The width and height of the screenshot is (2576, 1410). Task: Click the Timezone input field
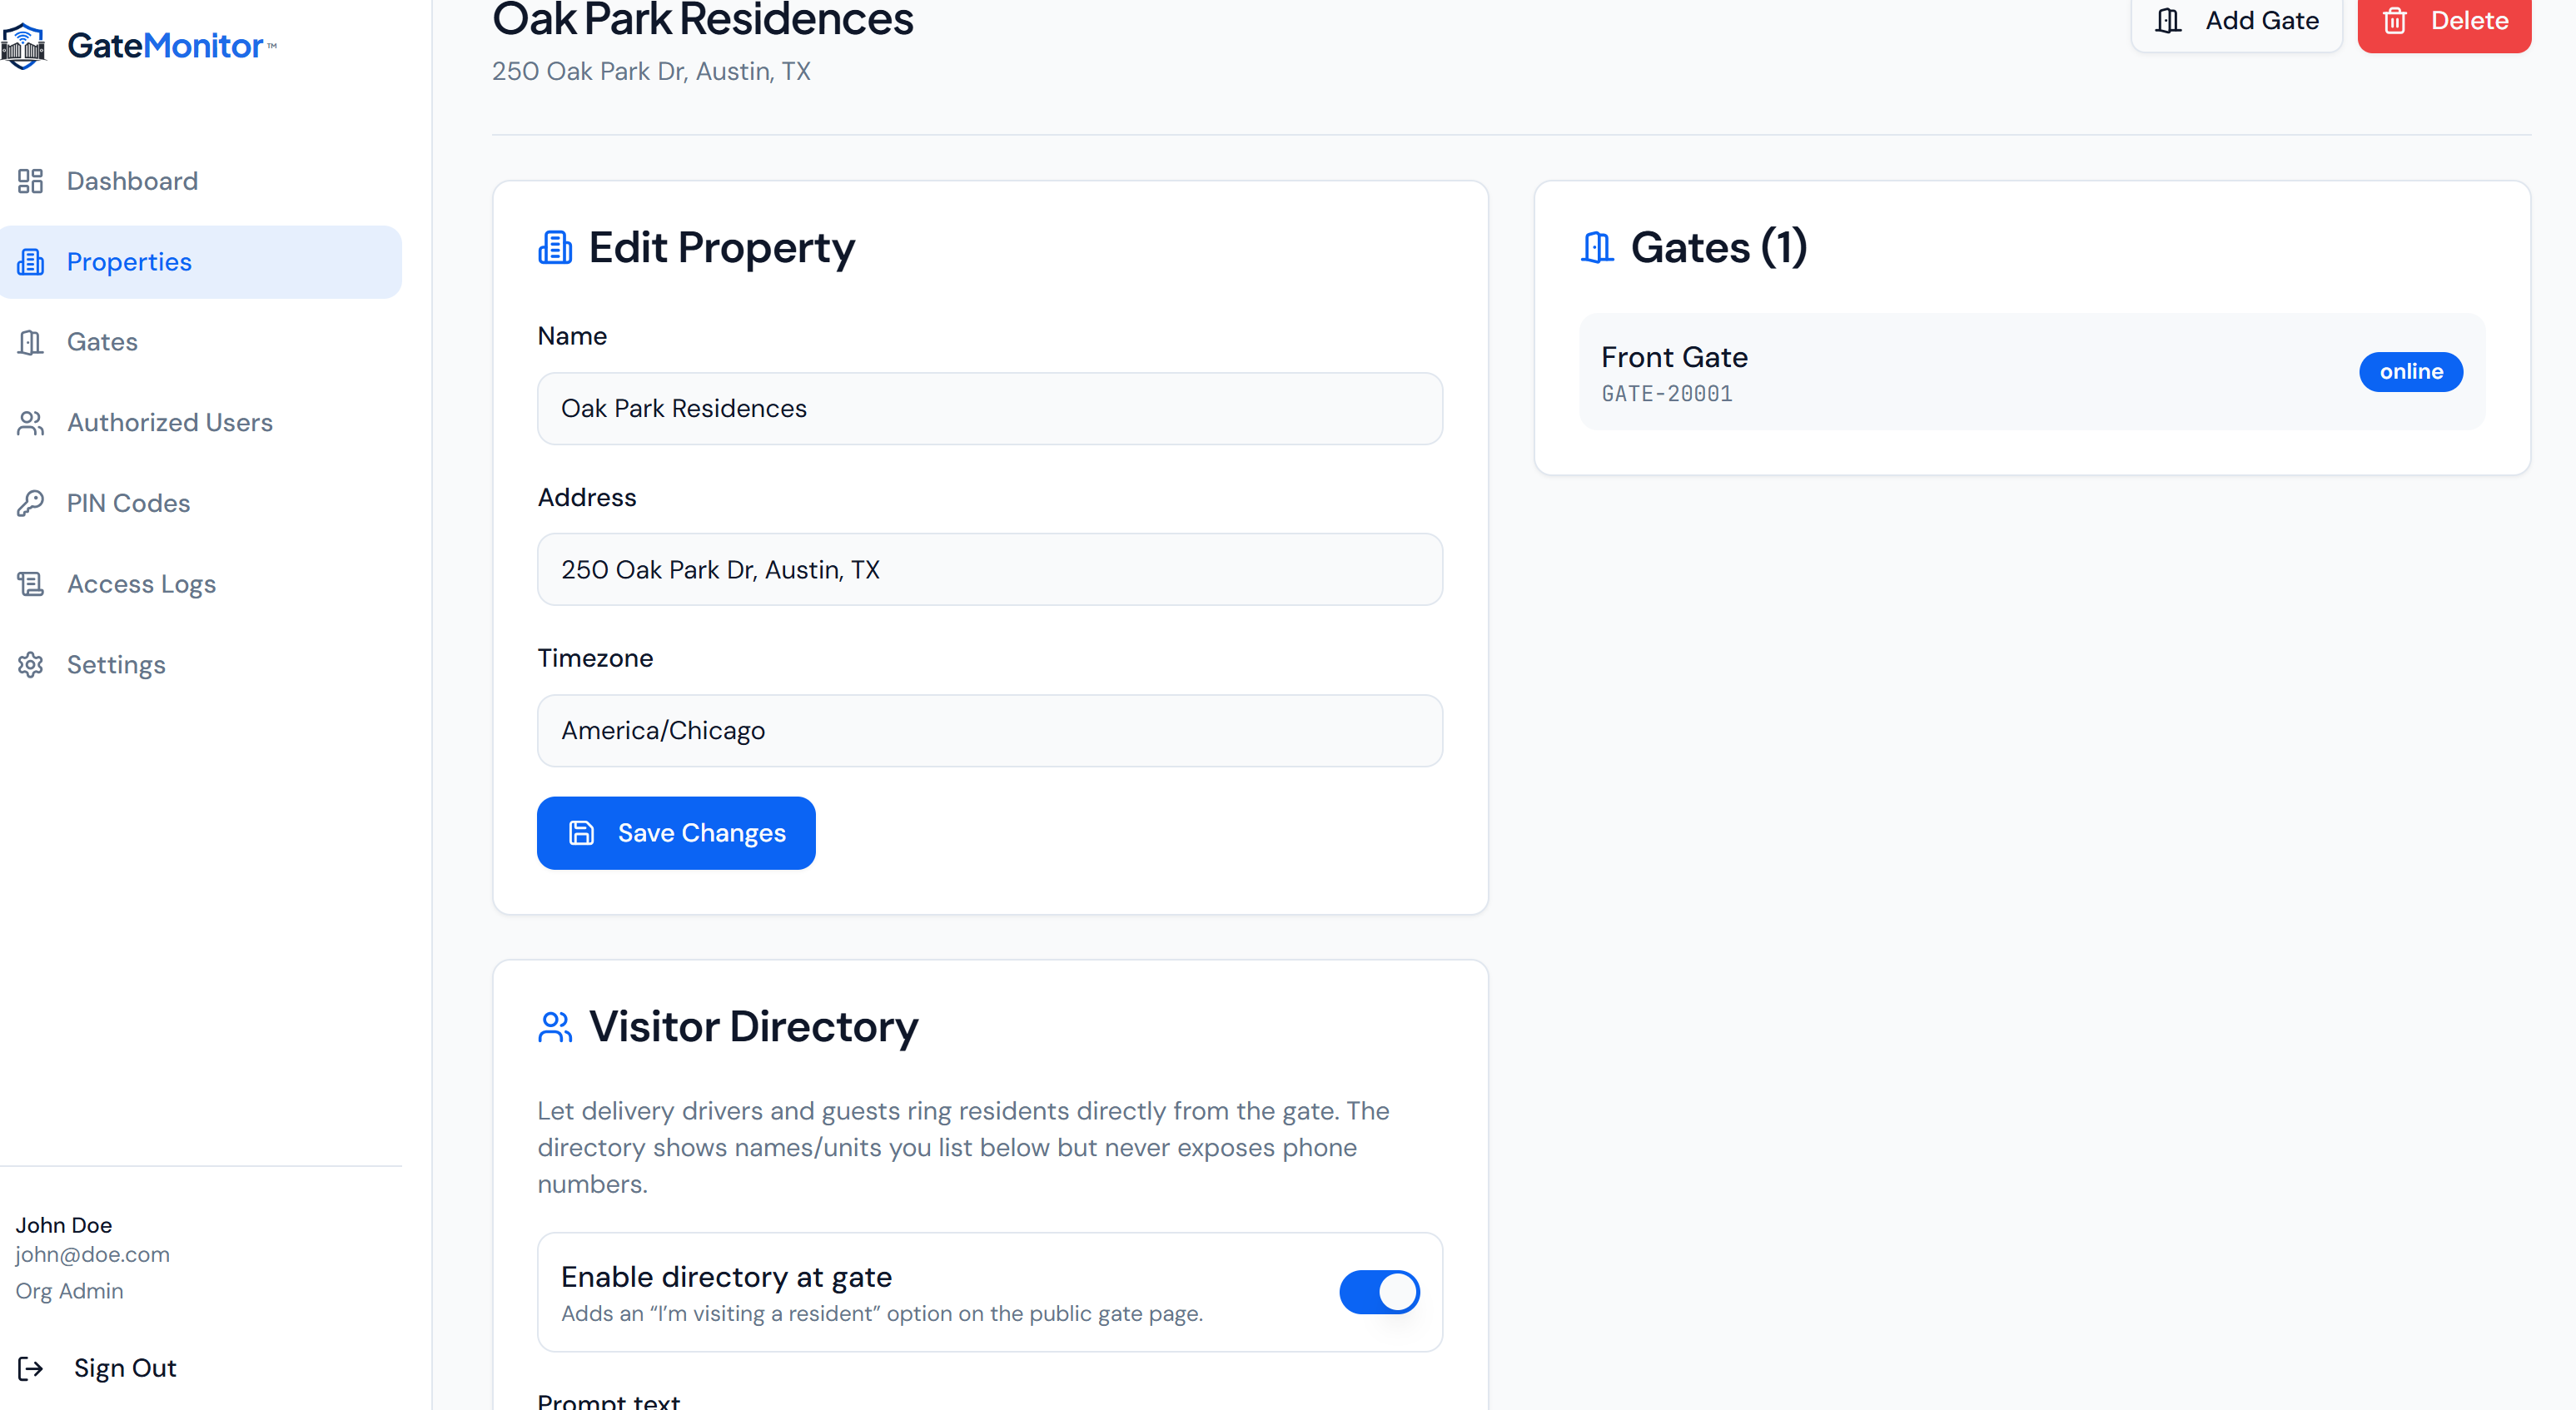coord(990,731)
